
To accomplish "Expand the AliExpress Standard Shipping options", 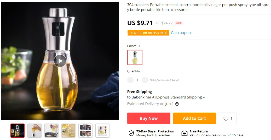I will coord(204,97).
